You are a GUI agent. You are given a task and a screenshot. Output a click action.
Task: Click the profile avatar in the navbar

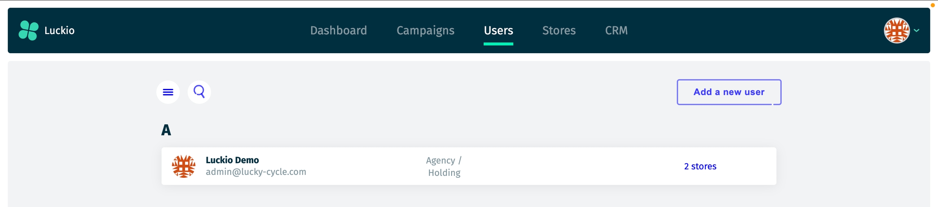(896, 30)
